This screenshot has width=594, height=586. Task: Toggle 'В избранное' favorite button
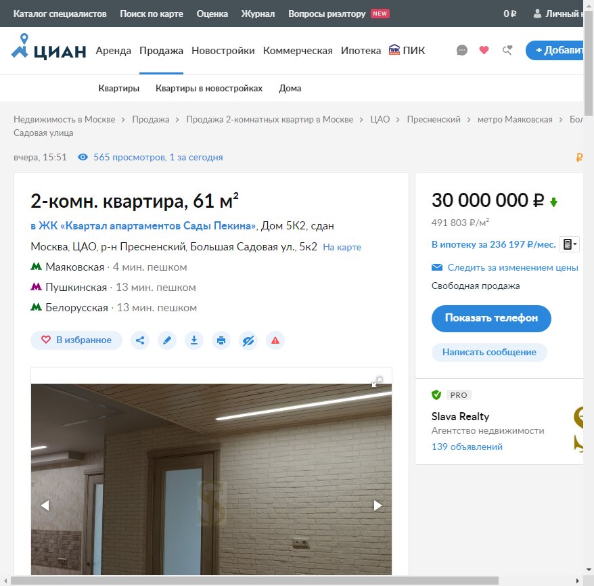point(76,340)
